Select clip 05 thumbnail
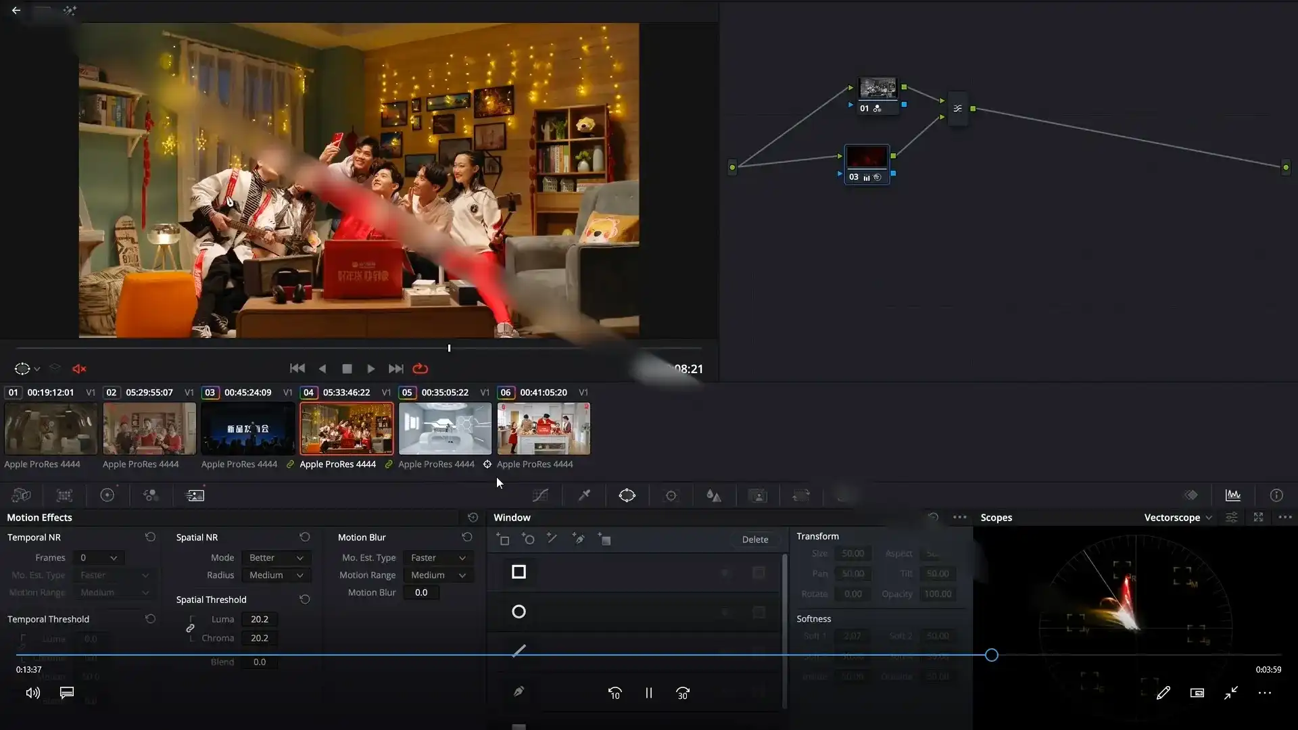 click(445, 429)
